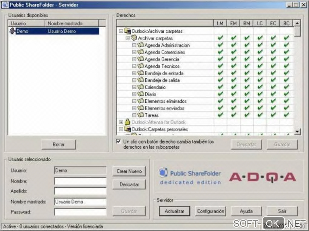This screenshot has height=231, width=309.
Task: Open Ayuda help
Action: tap(246, 211)
